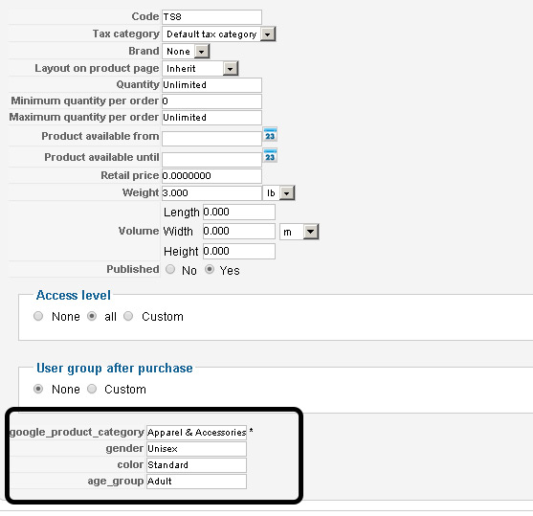This screenshot has width=533, height=516.
Task: Expand the Brand dropdown
Action: click(x=186, y=51)
